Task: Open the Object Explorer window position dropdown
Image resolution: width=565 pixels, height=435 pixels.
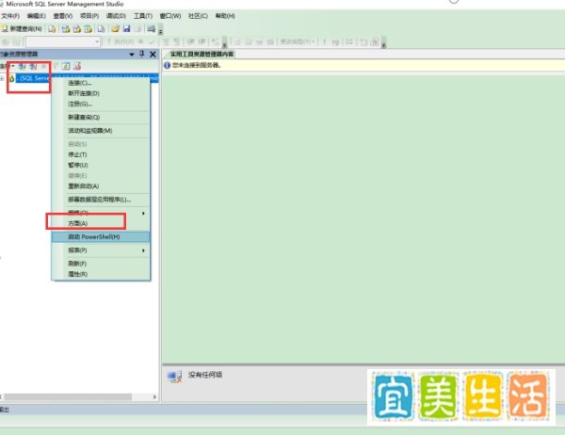Action: [x=132, y=55]
